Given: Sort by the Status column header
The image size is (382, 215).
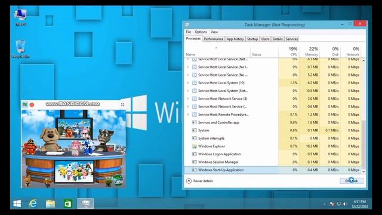Looking at the screenshot, I should point(264,51).
